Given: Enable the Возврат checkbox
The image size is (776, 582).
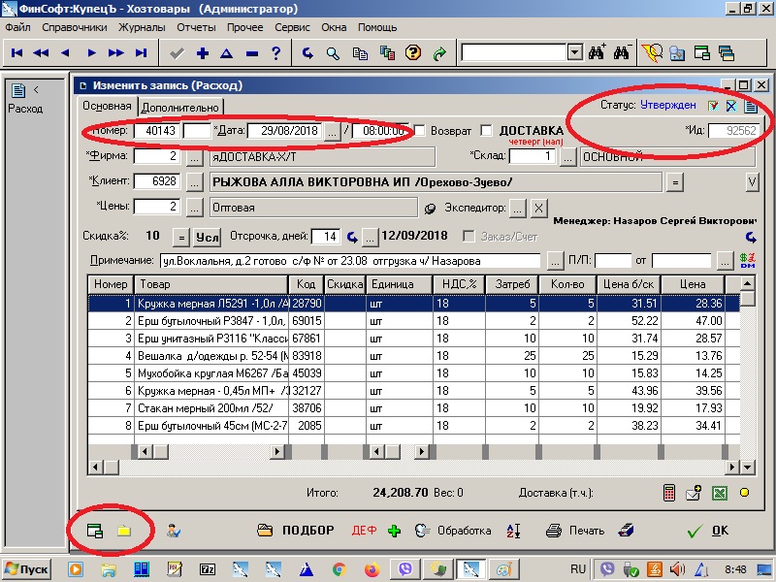Looking at the screenshot, I should coord(421,131).
